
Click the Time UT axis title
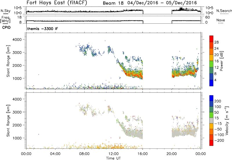point(113,158)
